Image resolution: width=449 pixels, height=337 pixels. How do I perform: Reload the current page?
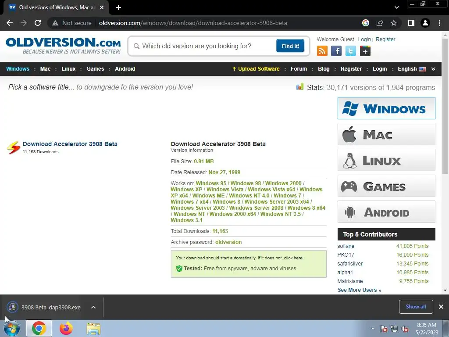38,23
